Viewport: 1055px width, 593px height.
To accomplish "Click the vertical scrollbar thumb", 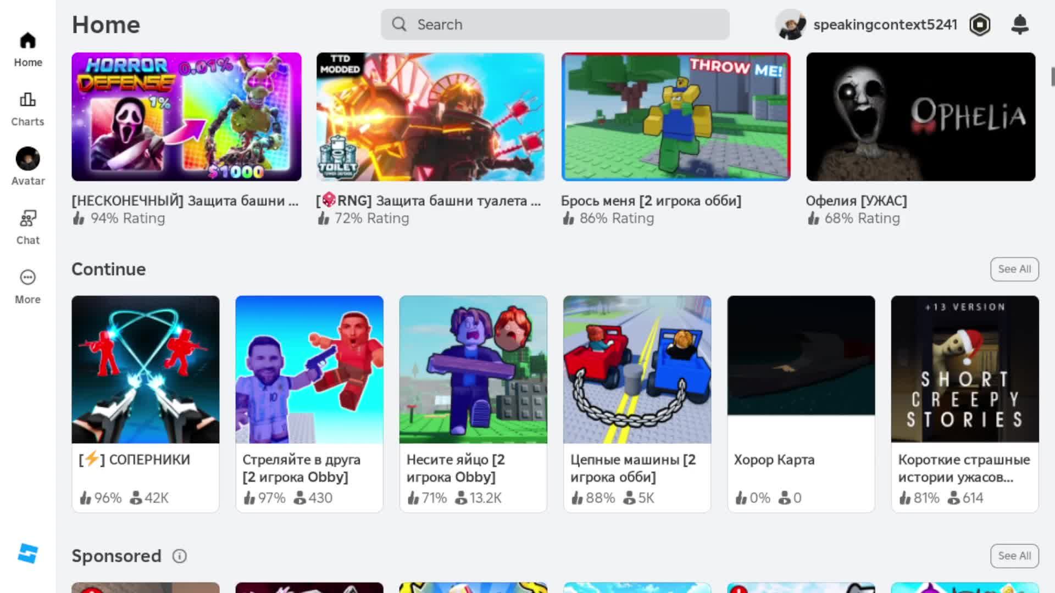I will pyautogui.click(x=1052, y=77).
